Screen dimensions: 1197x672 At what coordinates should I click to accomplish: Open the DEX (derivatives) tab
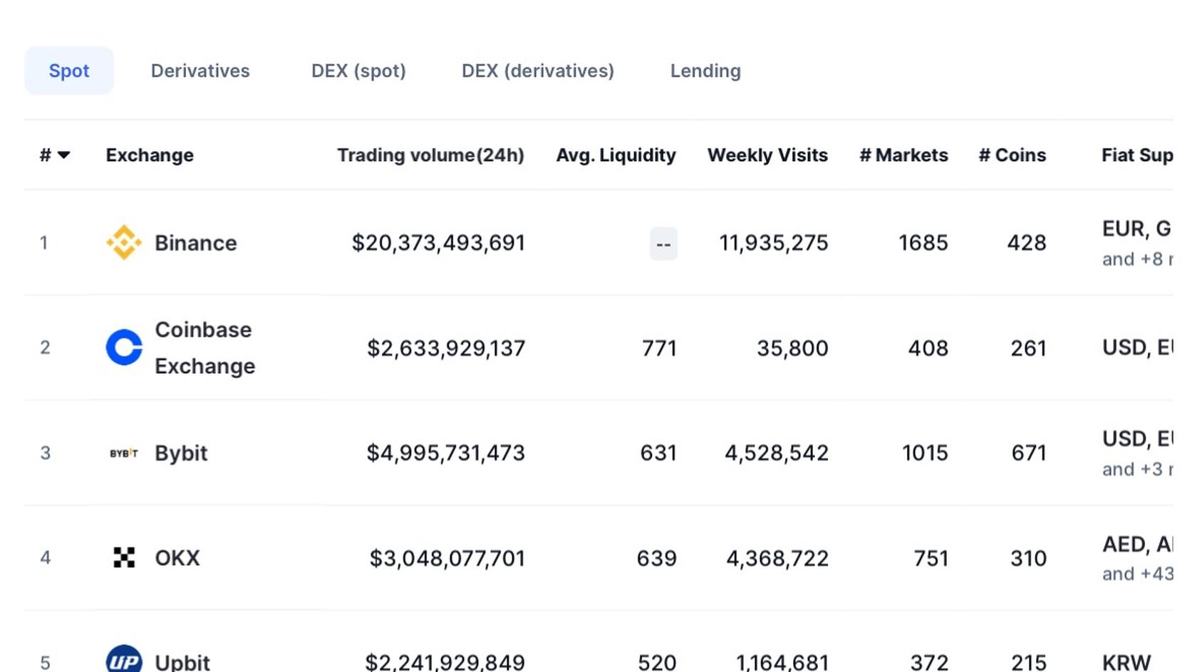click(x=538, y=70)
